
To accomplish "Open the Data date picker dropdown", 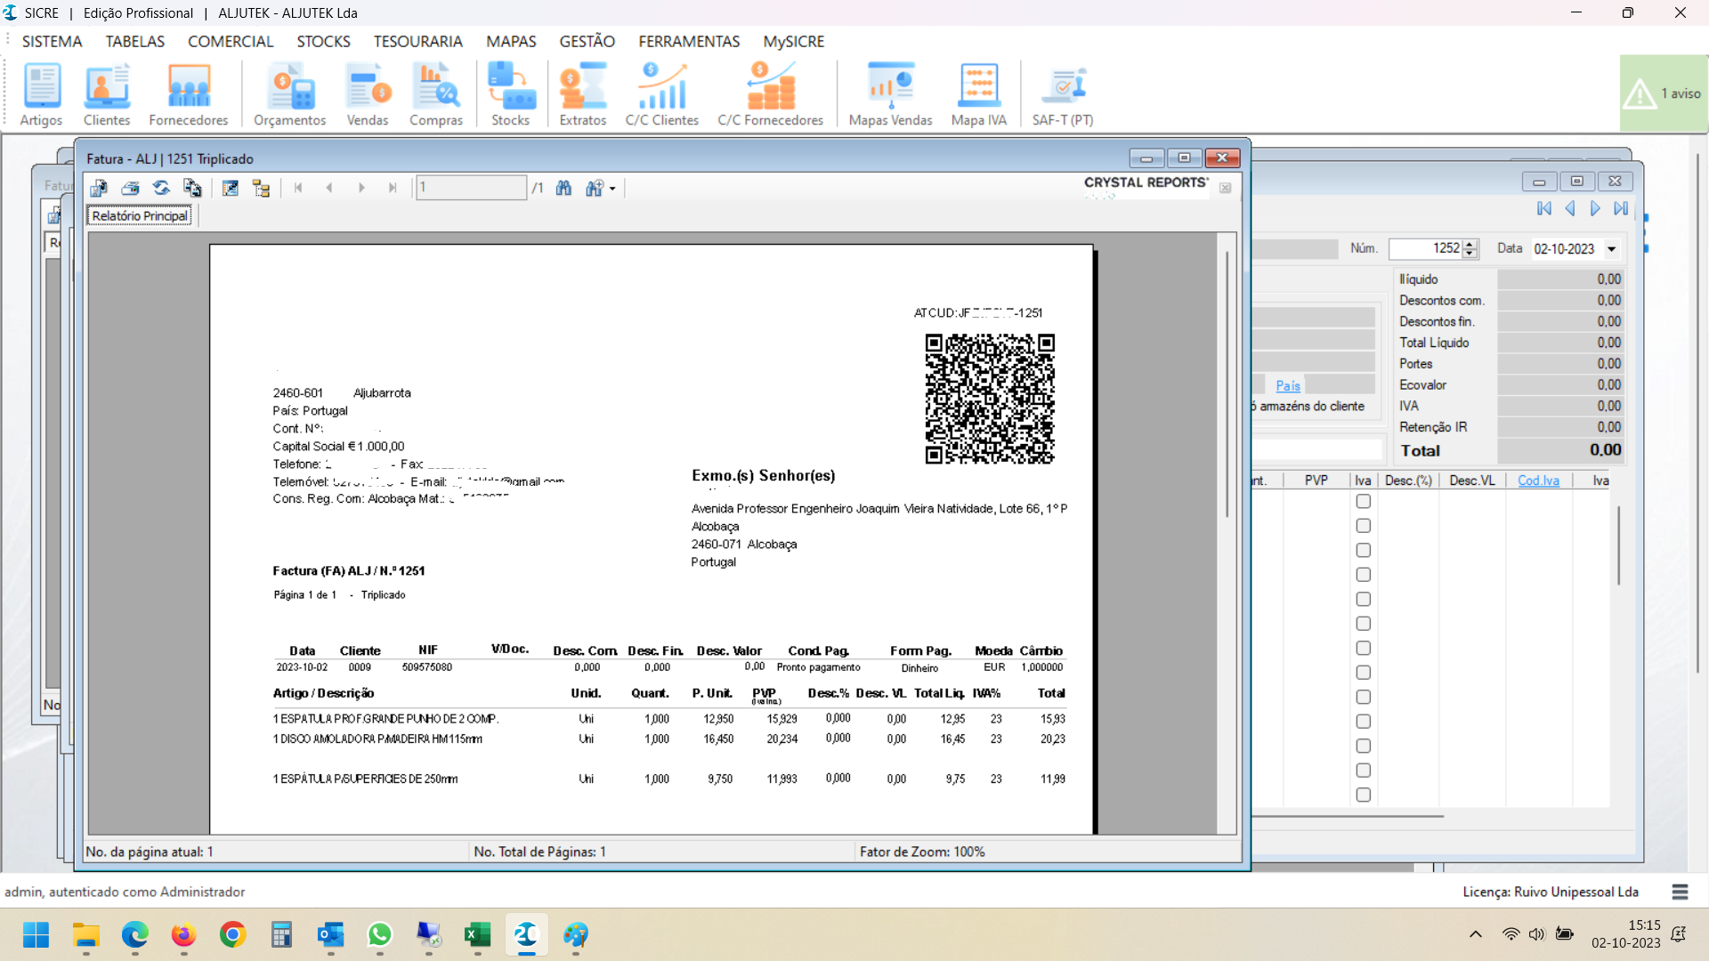I will click(1611, 249).
